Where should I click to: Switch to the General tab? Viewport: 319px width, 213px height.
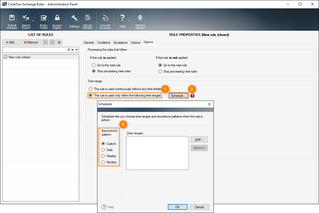point(89,43)
